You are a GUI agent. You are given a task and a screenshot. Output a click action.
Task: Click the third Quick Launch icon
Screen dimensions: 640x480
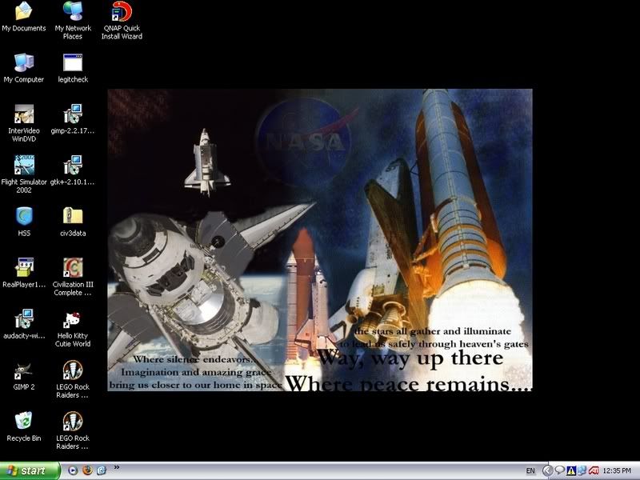tap(101, 470)
